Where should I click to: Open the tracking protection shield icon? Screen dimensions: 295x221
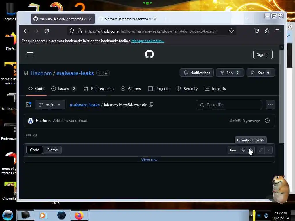tap(72, 31)
